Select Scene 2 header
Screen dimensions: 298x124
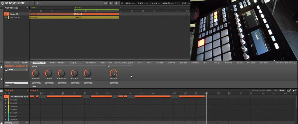click(x=97, y=8)
